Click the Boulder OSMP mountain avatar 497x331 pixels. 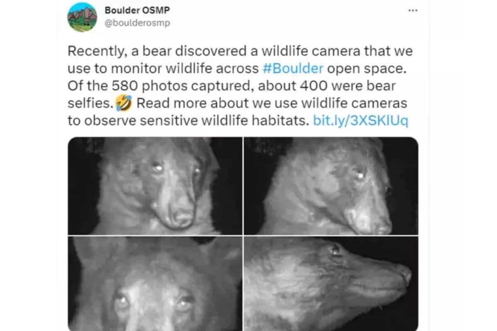(x=82, y=17)
